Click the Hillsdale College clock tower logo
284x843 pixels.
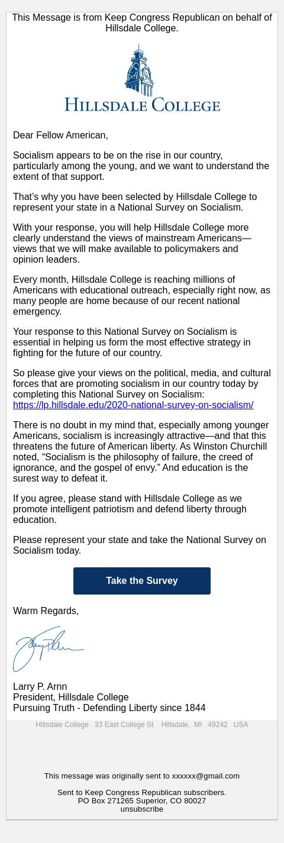(140, 70)
